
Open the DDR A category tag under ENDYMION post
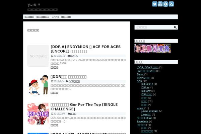coord(74,56)
